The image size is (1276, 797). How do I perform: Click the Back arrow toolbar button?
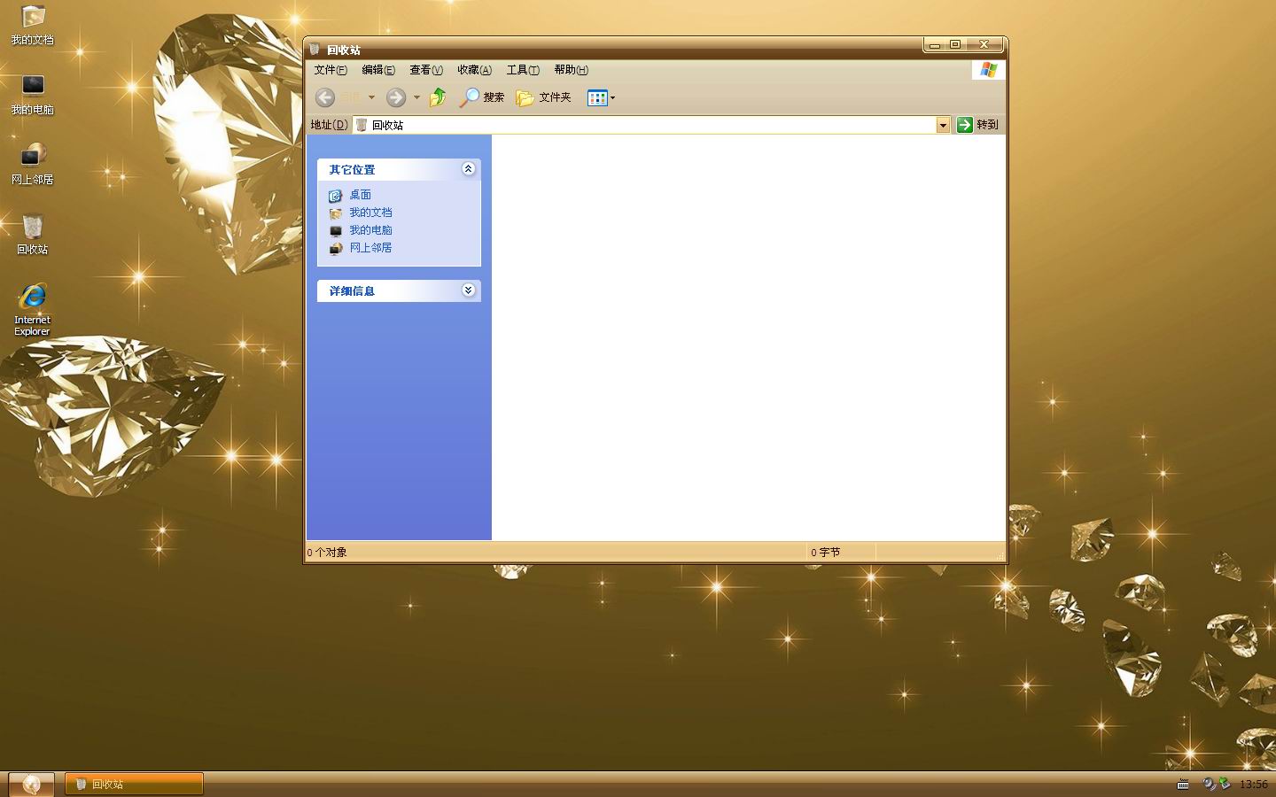click(x=325, y=97)
